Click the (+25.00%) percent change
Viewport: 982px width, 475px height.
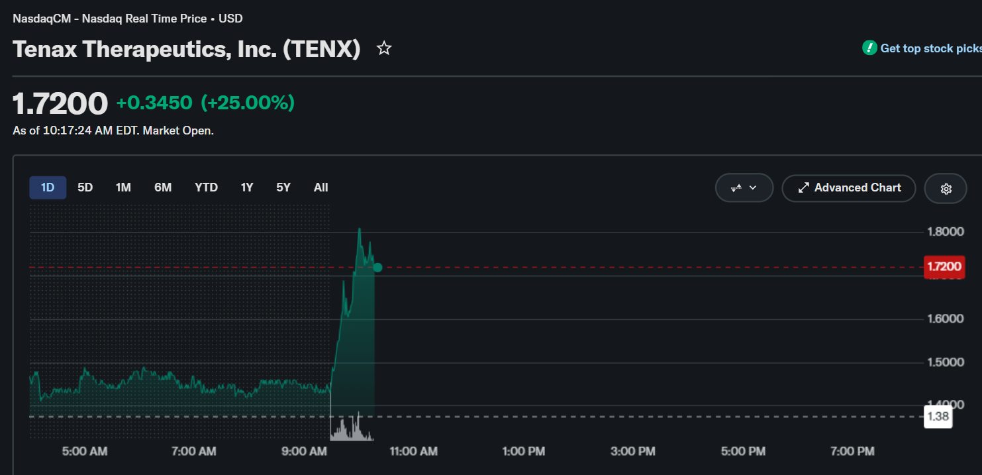pyautogui.click(x=248, y=103)
